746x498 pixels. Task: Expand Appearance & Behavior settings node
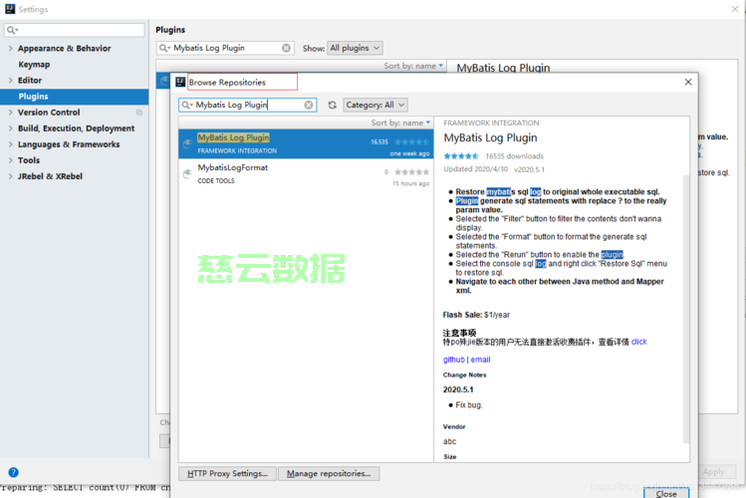(11, 48)
